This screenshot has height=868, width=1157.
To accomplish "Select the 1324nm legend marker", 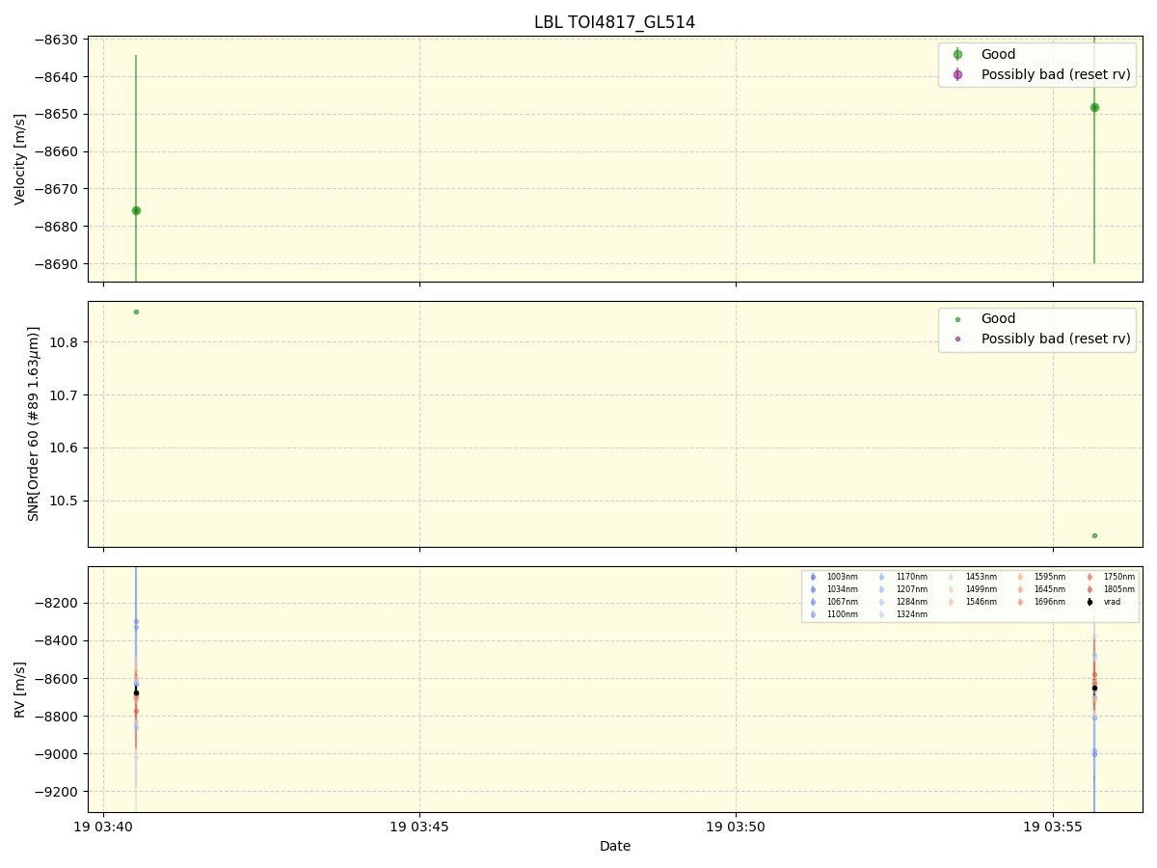I will [882, 614].
